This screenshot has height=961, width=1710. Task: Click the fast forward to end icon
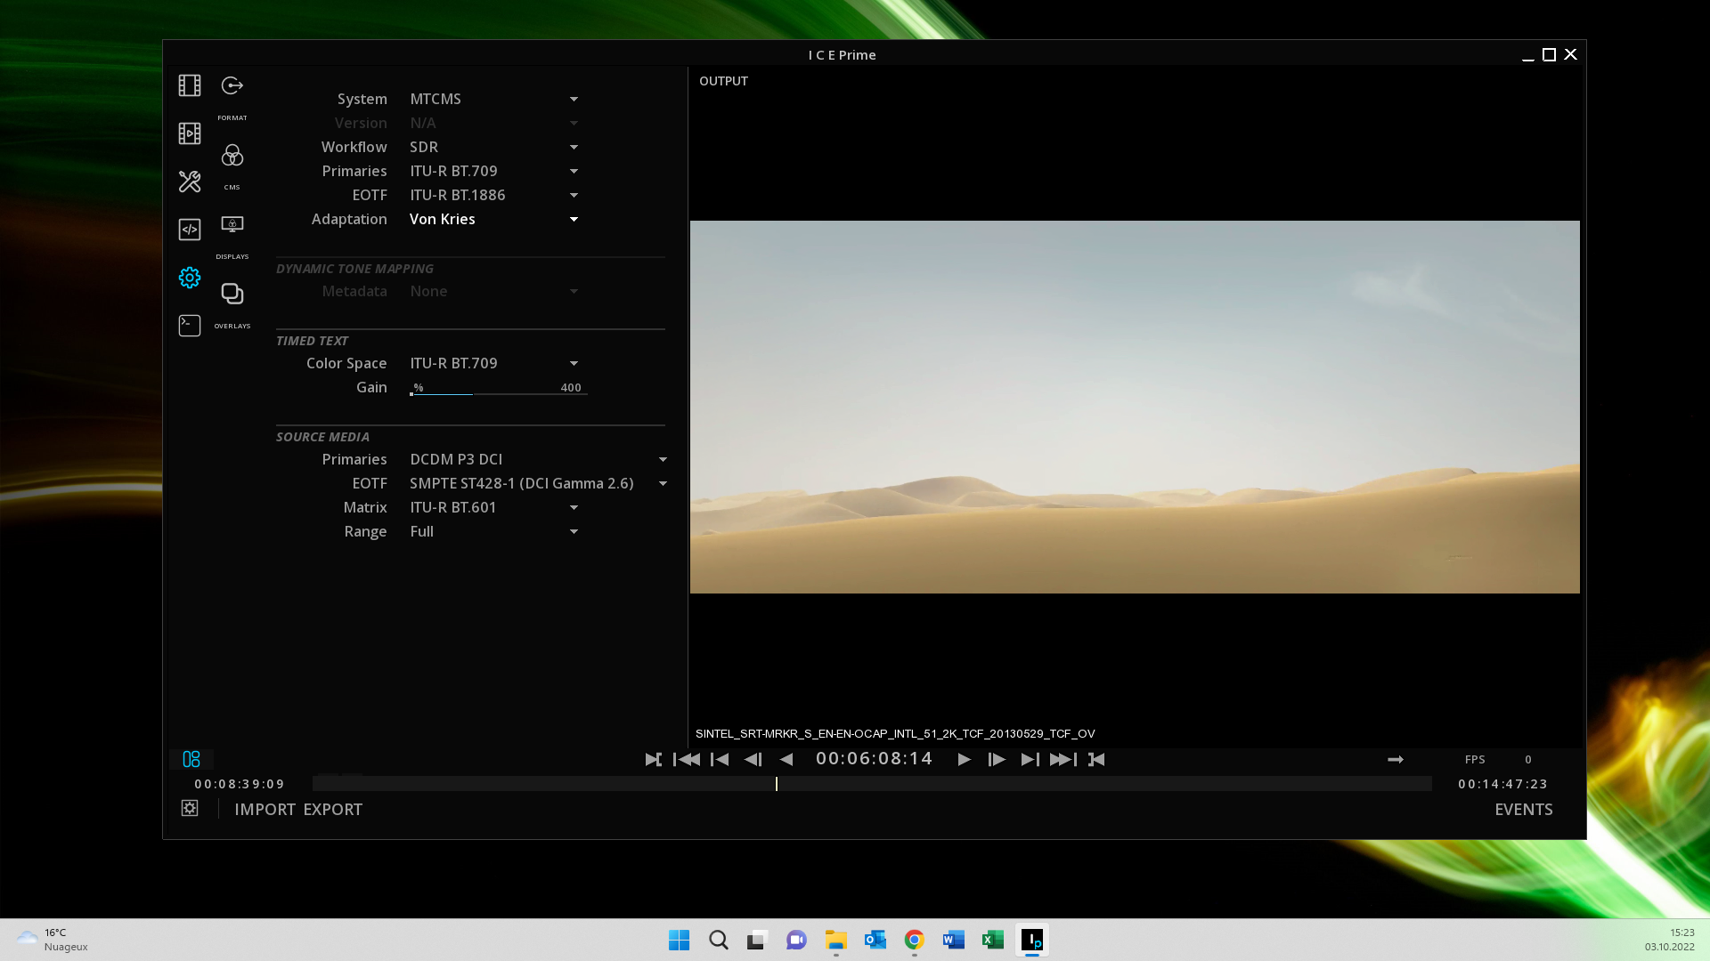[x=1063, y=759]
